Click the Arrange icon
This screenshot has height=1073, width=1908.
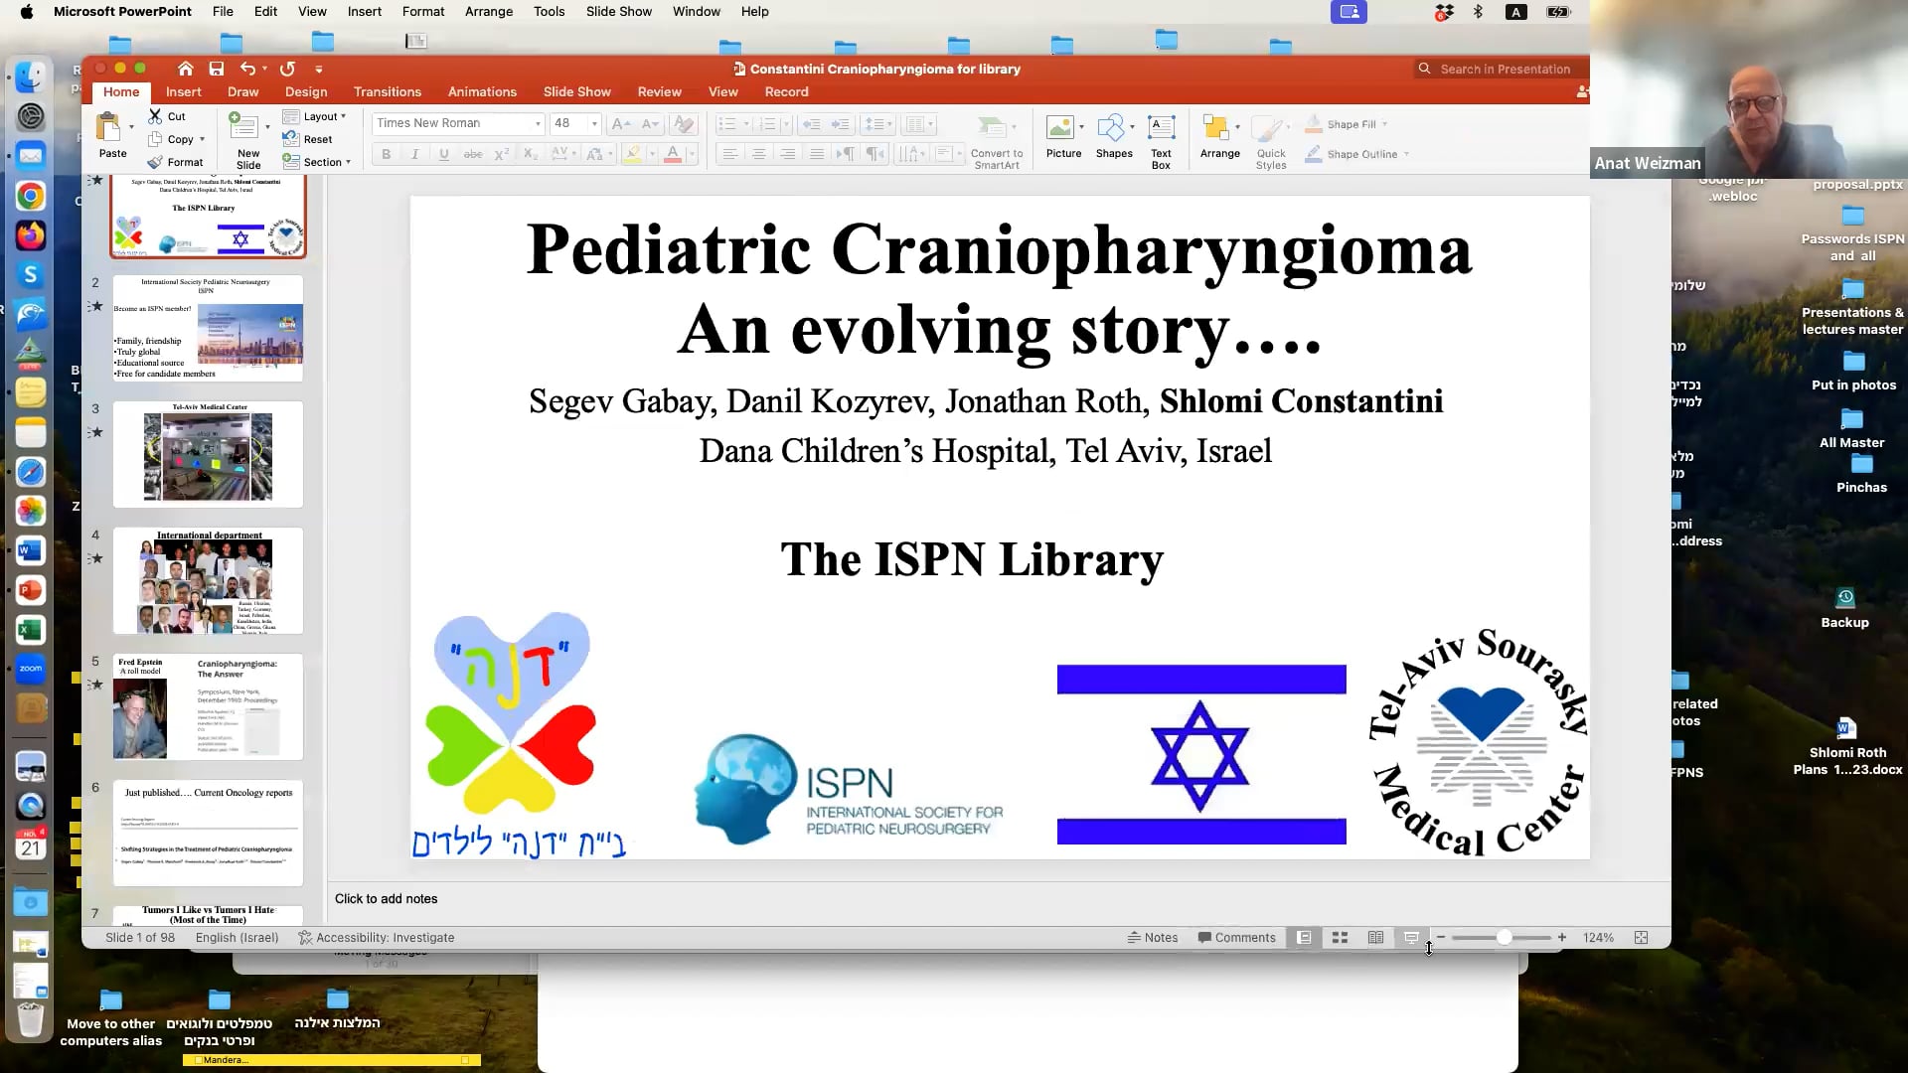point(1215,127)
